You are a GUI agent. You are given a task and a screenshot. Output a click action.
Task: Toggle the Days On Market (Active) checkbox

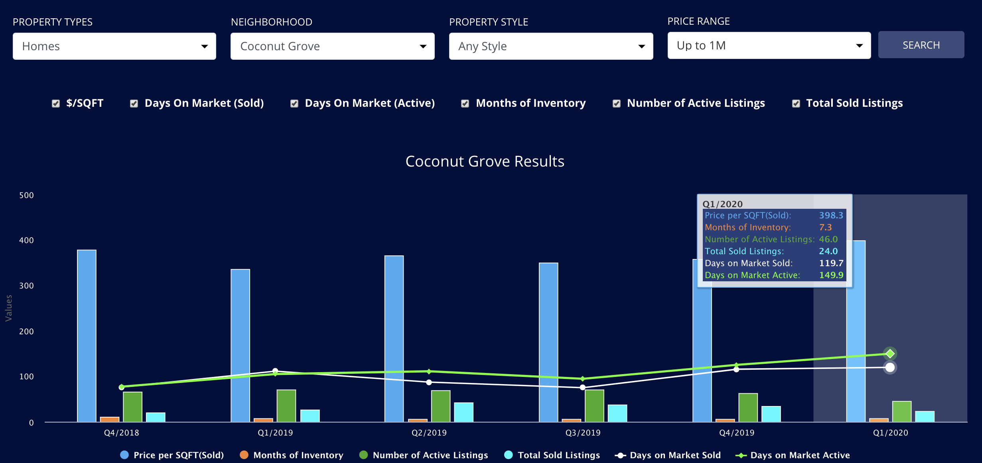click(x=294, y=104)
